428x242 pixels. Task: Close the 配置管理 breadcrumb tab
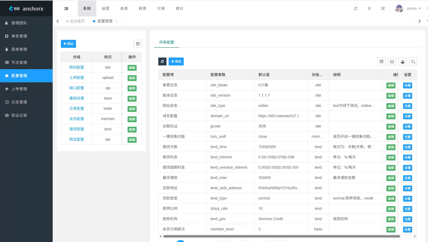click(116, 21)
